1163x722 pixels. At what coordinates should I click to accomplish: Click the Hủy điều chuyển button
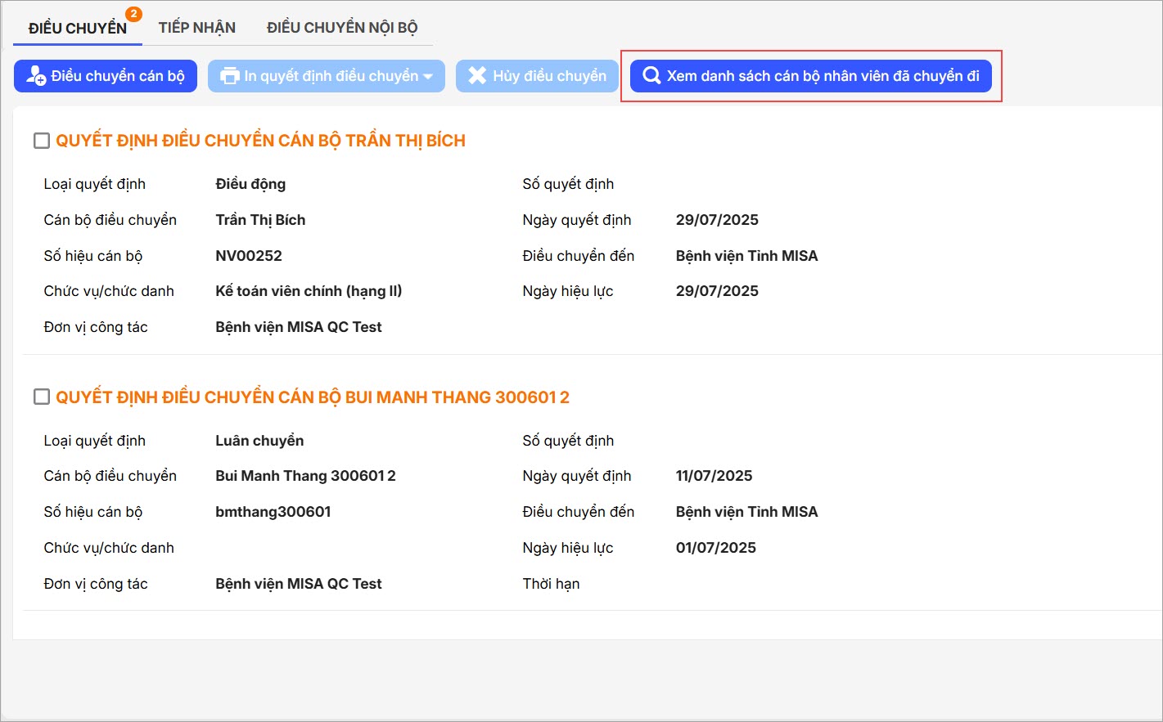[537, 76]
